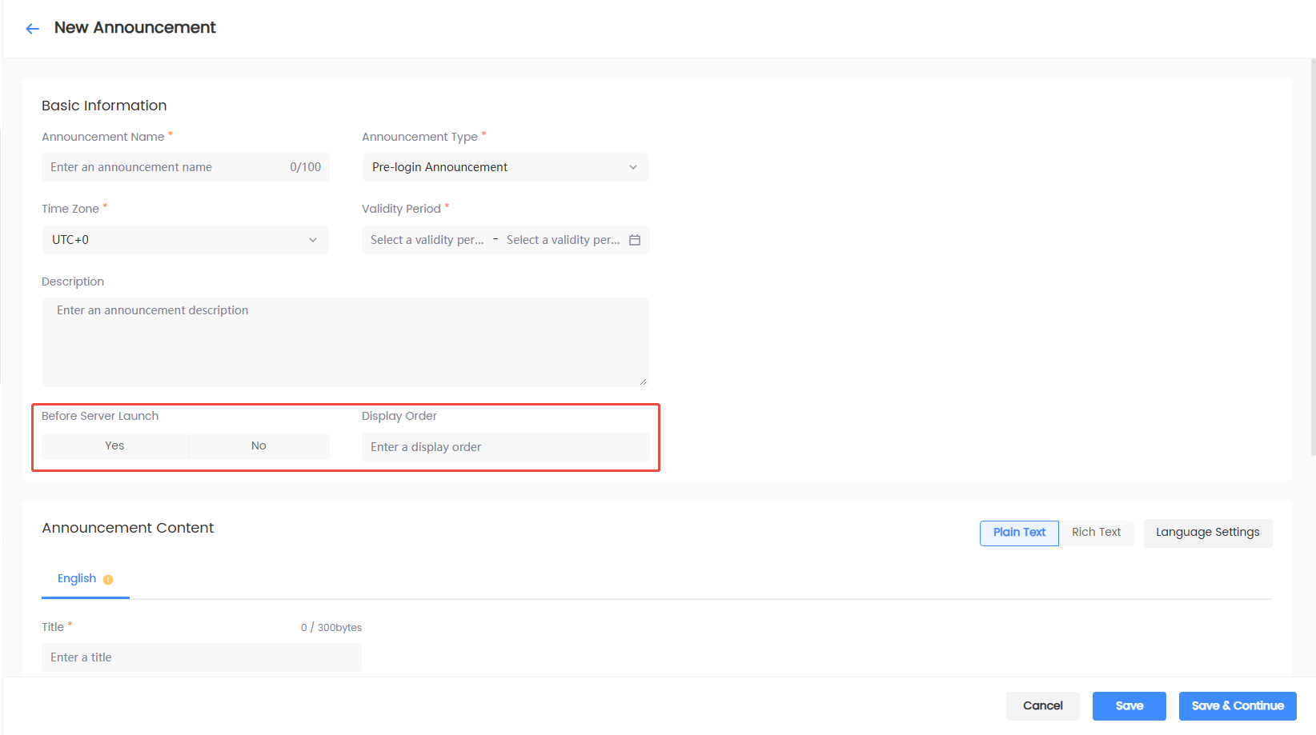Focus the announcement description text area

(345, 342)
